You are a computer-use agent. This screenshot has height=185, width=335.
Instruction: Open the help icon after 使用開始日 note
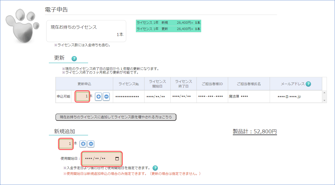(155, 168)
